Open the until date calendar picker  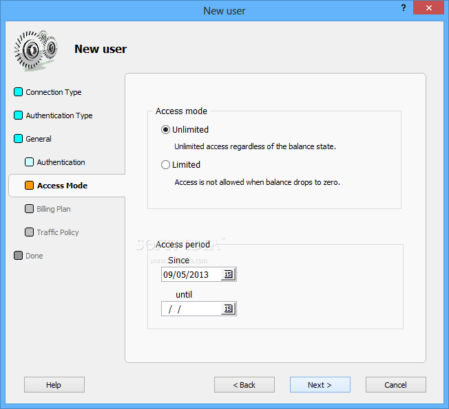click(x=228, y=309)
